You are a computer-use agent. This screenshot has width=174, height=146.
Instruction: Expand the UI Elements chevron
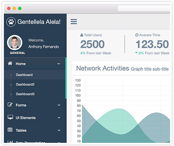59,118
